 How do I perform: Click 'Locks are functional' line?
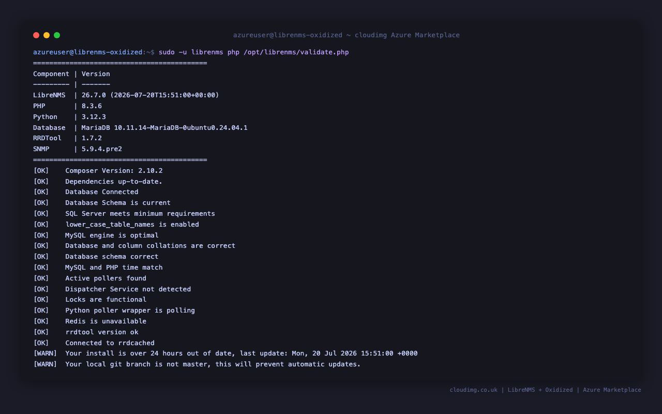click(89, 300)
